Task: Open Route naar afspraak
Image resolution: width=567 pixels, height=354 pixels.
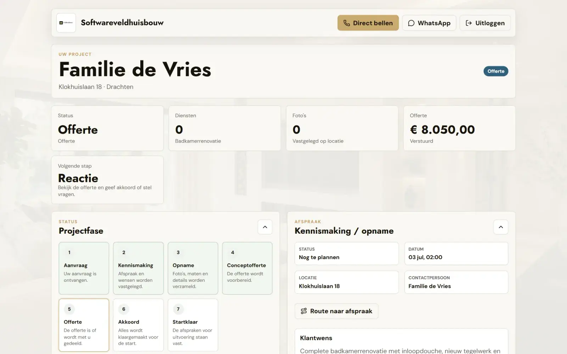Action: coord(336,311)
